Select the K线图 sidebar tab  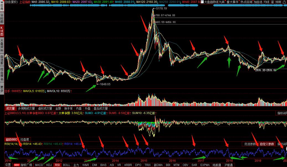click(x=2, y=31)
